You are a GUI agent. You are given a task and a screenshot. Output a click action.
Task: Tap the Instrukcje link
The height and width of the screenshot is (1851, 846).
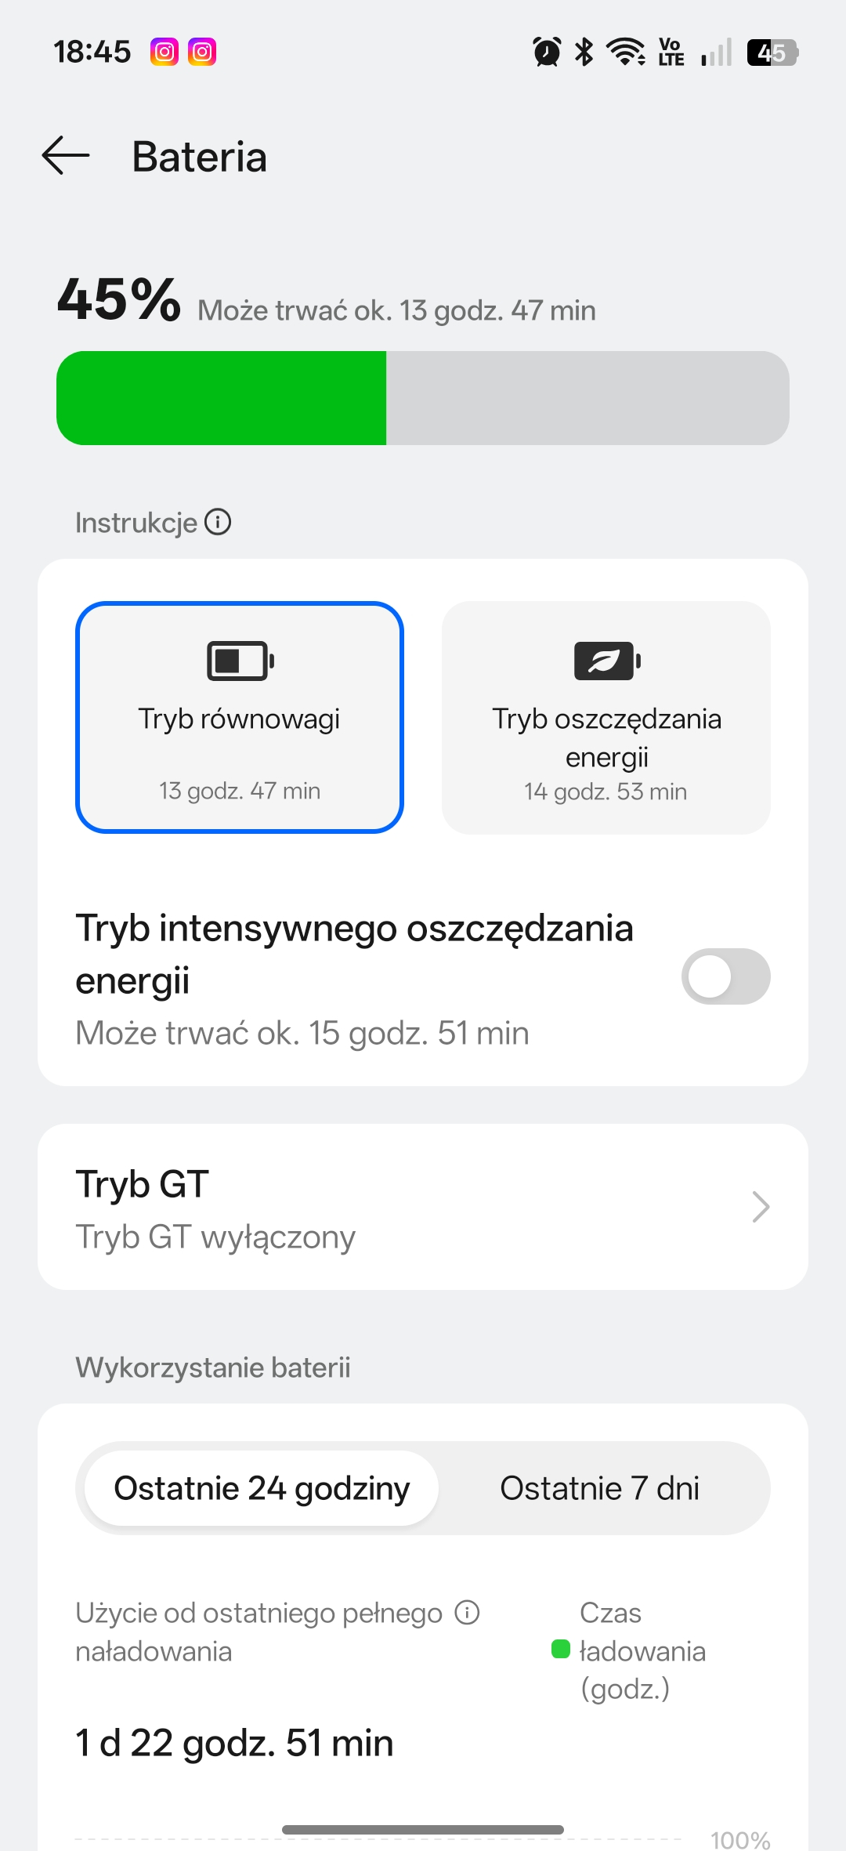136,523
